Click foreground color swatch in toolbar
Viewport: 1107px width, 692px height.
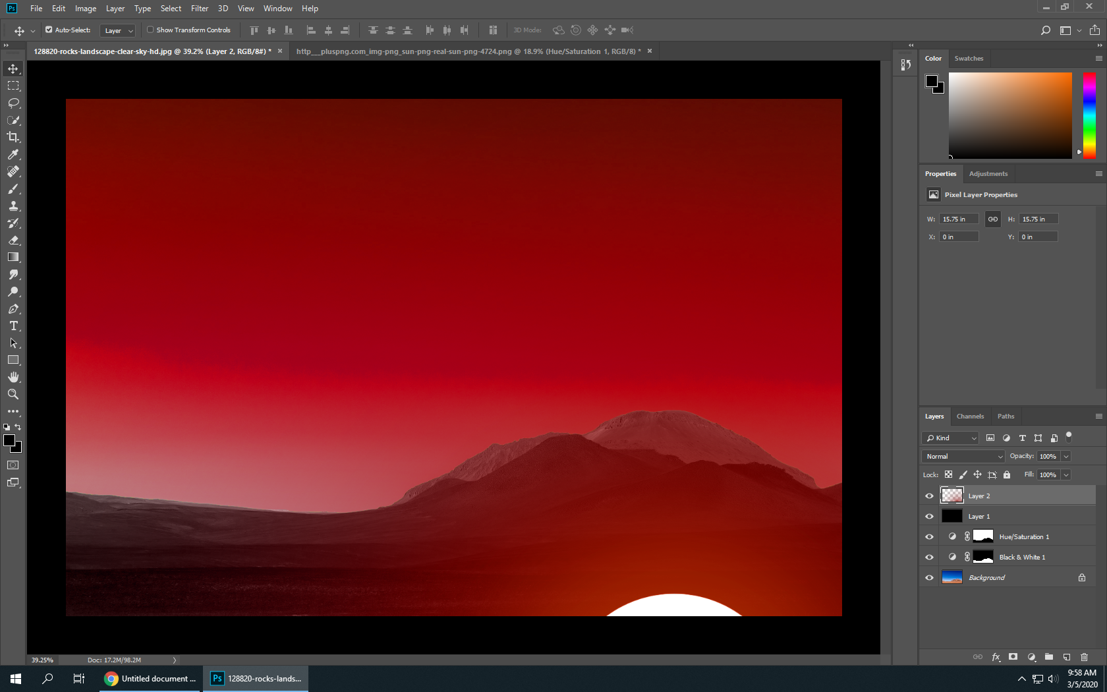9,441
